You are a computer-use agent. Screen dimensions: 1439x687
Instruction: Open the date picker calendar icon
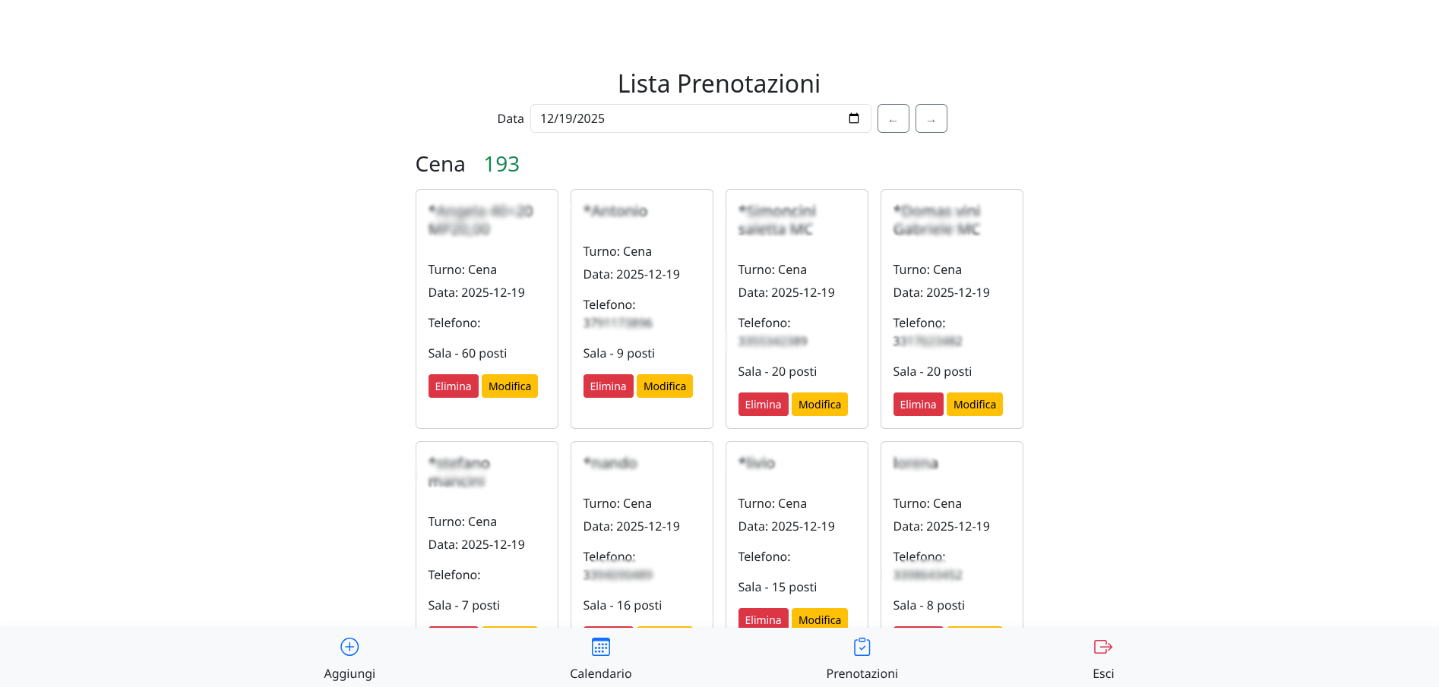coord(854,118)
